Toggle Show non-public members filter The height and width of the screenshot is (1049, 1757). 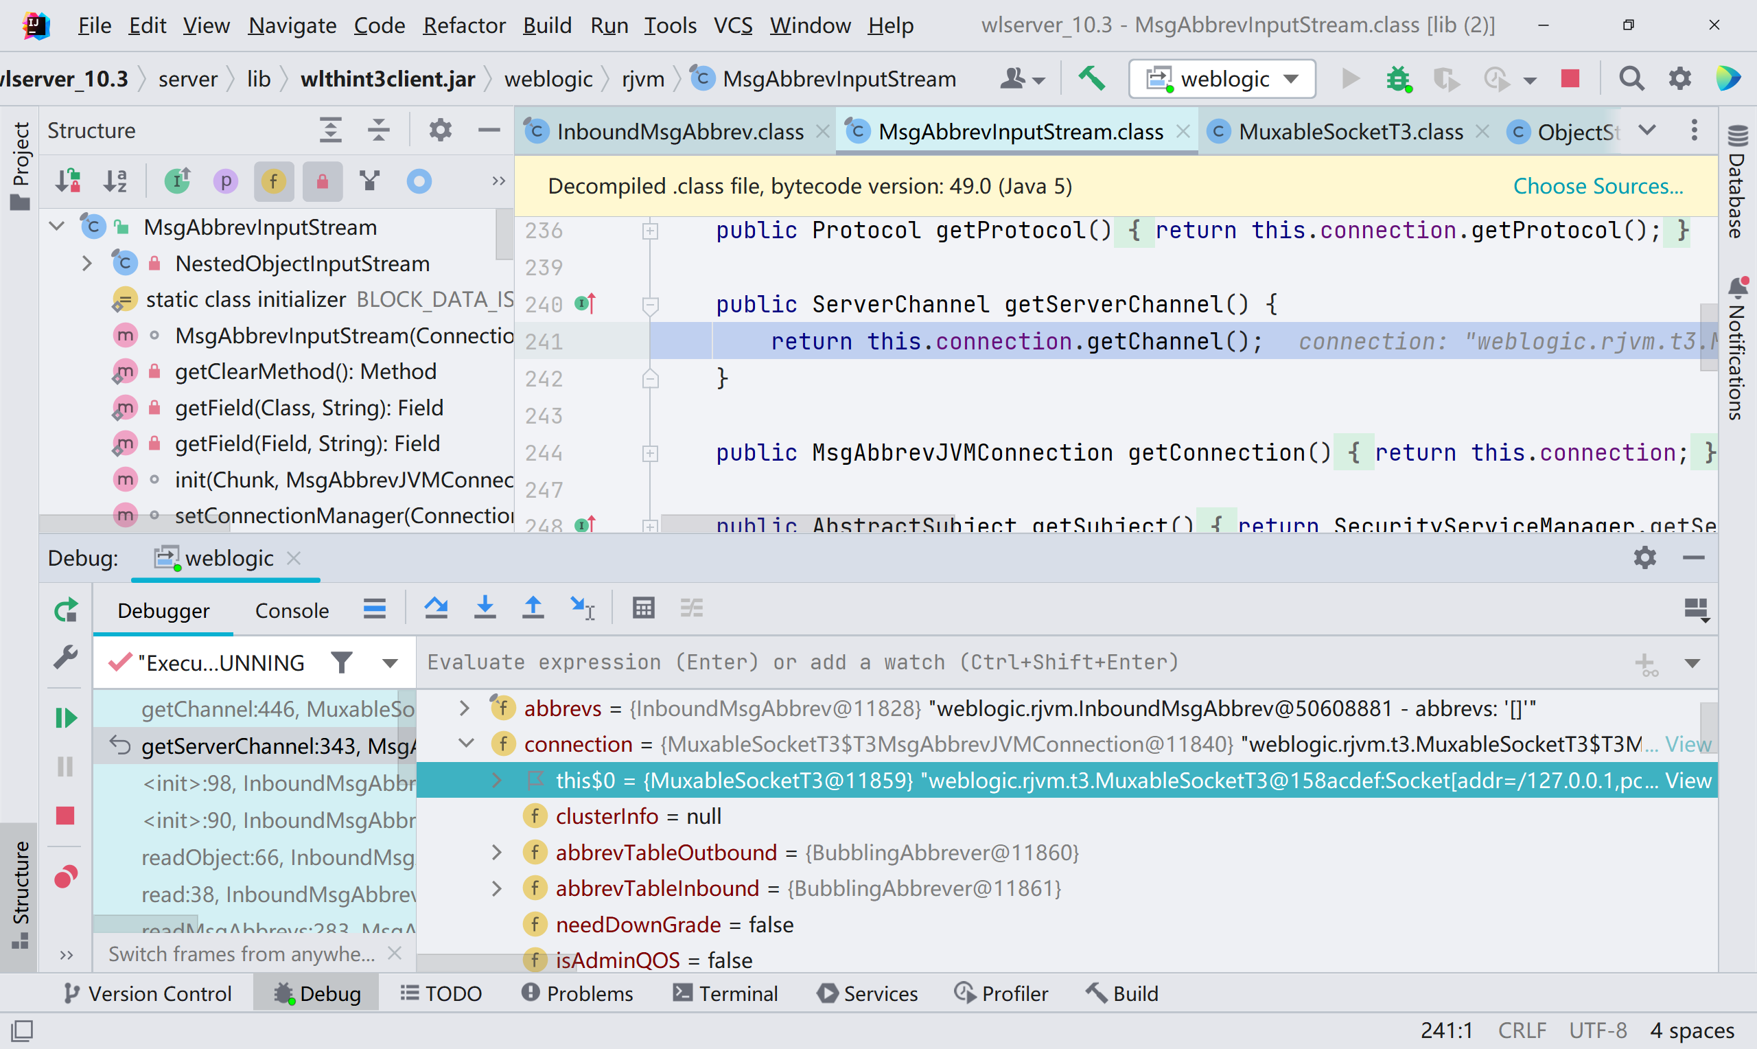(x=322, y=182)
